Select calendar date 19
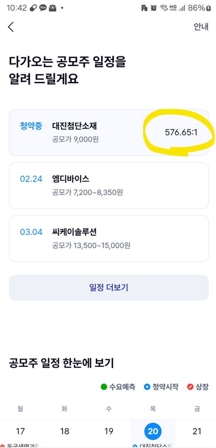216x448 pixels. (x=109, y=431)
